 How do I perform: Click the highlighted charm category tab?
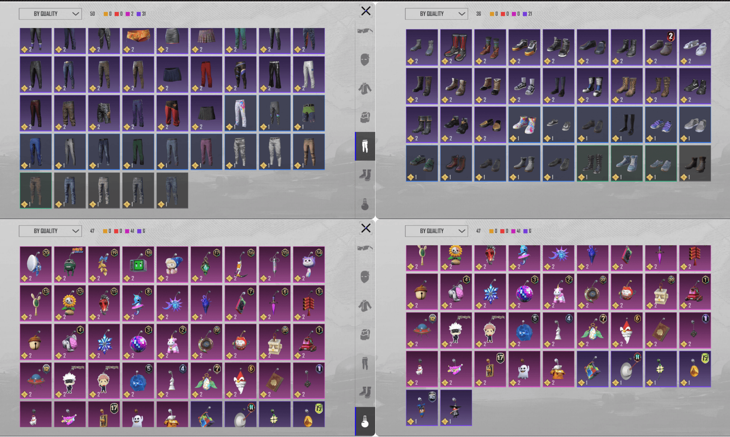[365, 421]
